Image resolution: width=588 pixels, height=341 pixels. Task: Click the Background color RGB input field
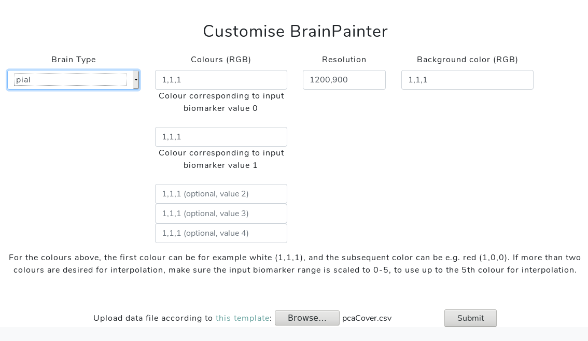coord(467,80)
